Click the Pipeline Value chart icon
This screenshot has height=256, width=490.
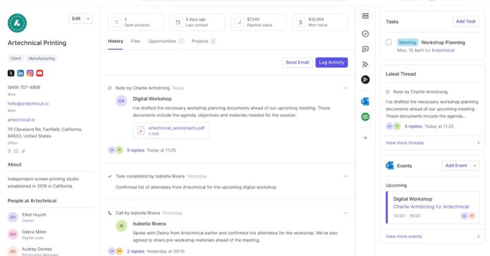[240, 22]
